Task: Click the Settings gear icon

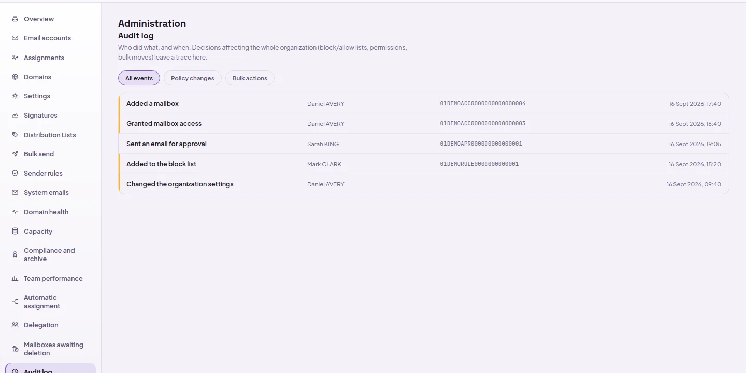Action: pyautogui.click(x=15, y=96)
